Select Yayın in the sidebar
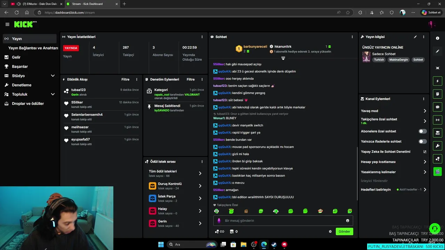Image resolution: width=445 pixels, height=250 pixels. (30, 39)
